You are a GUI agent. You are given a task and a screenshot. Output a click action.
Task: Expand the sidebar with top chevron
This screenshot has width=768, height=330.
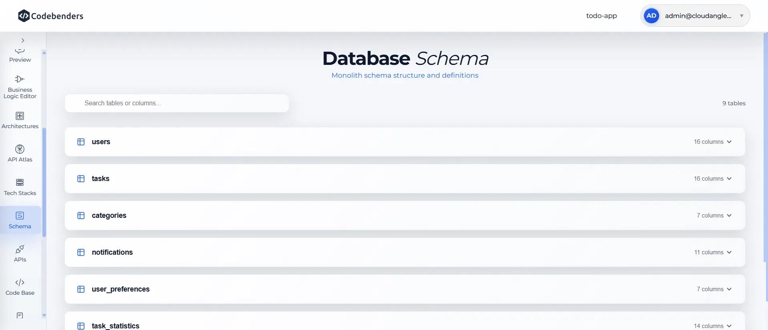coord(23,40)
